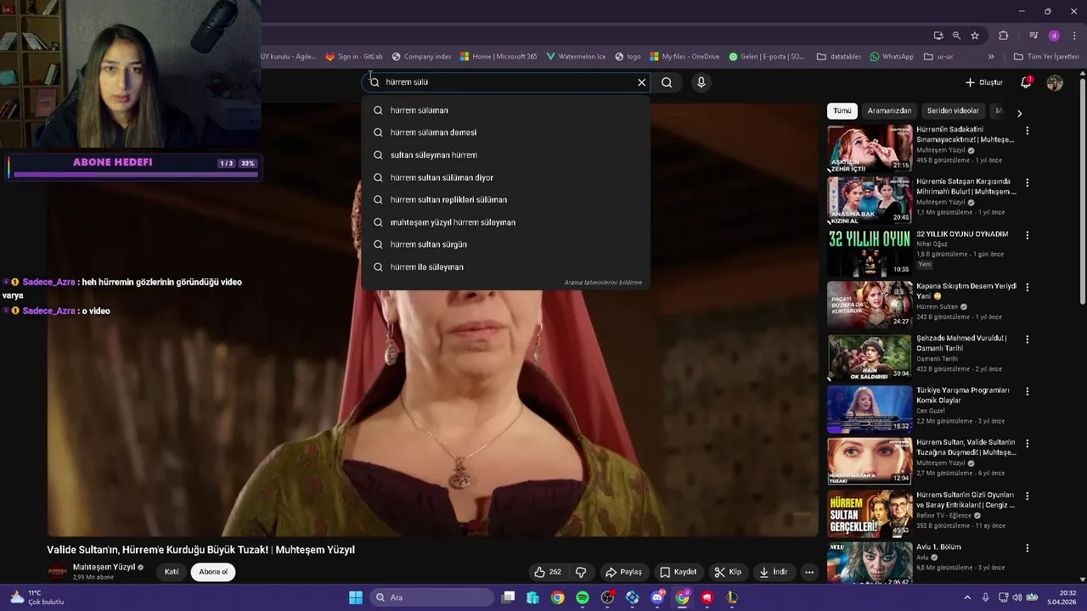Screen dimensions: 1087x611
Task: Open Chrome three-dot menu
Action: coord(1073,36)
